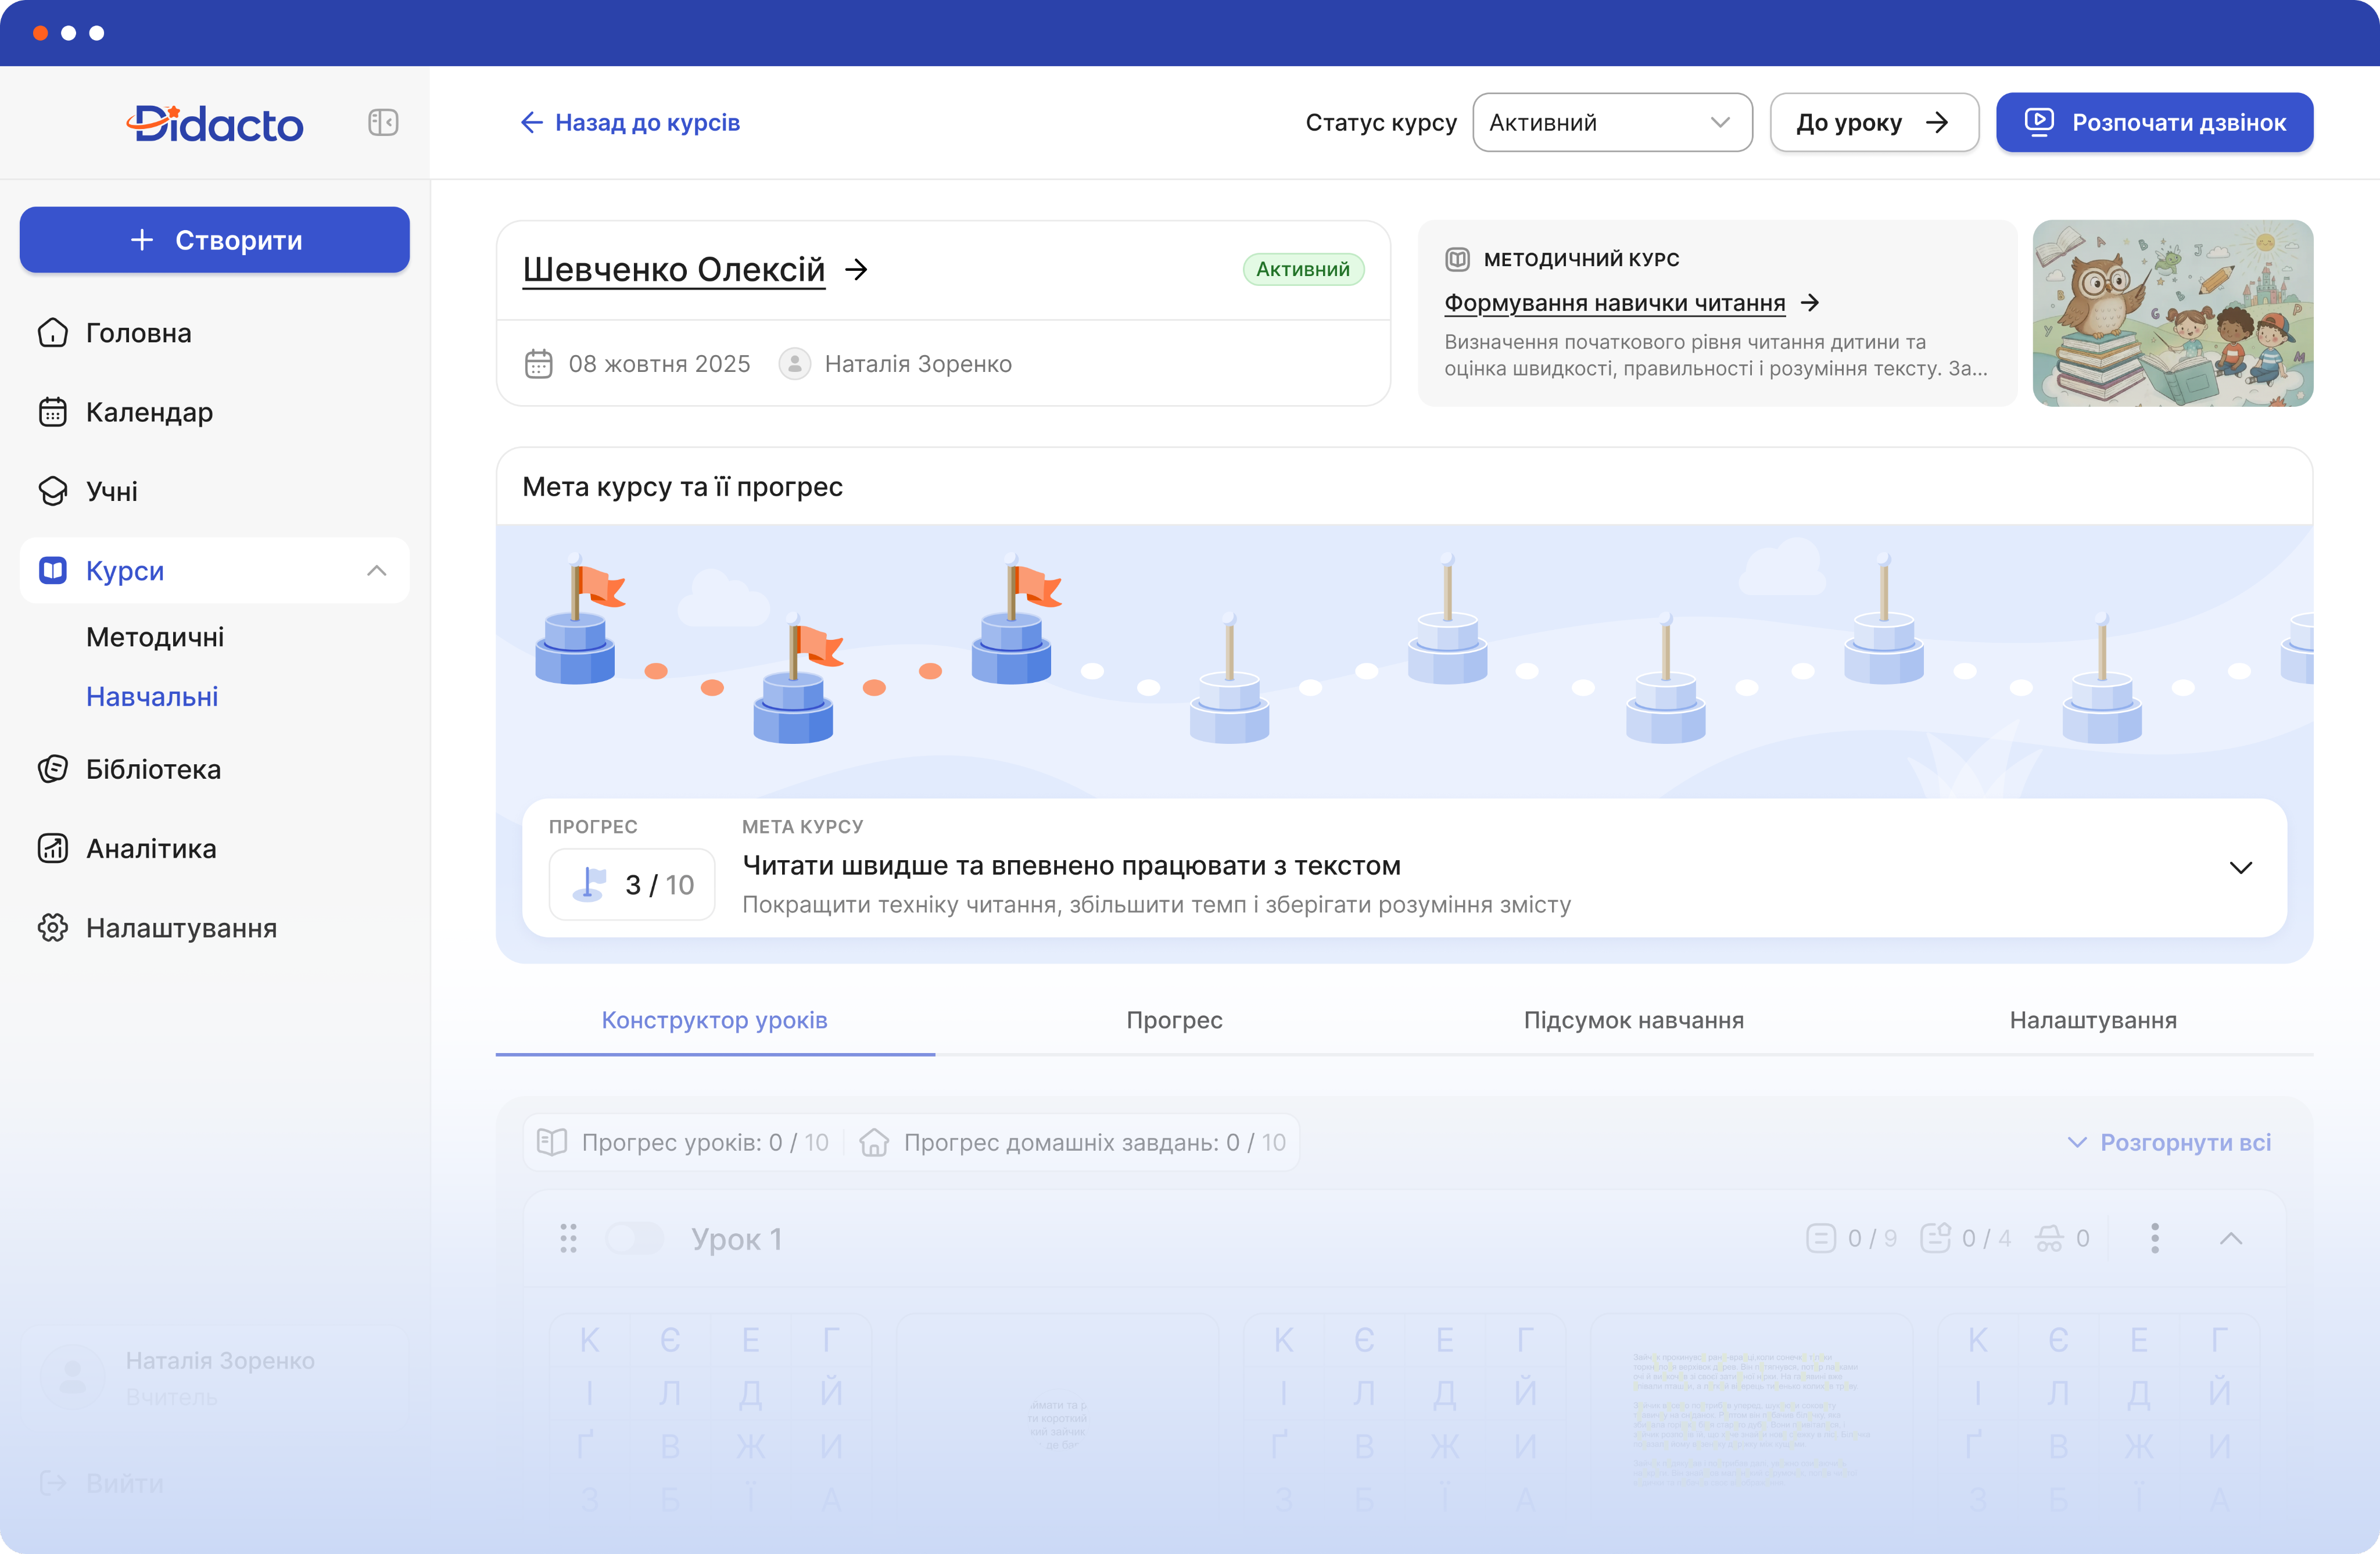Switch to Конструктор уроків tab

(x=715, y=1020)
